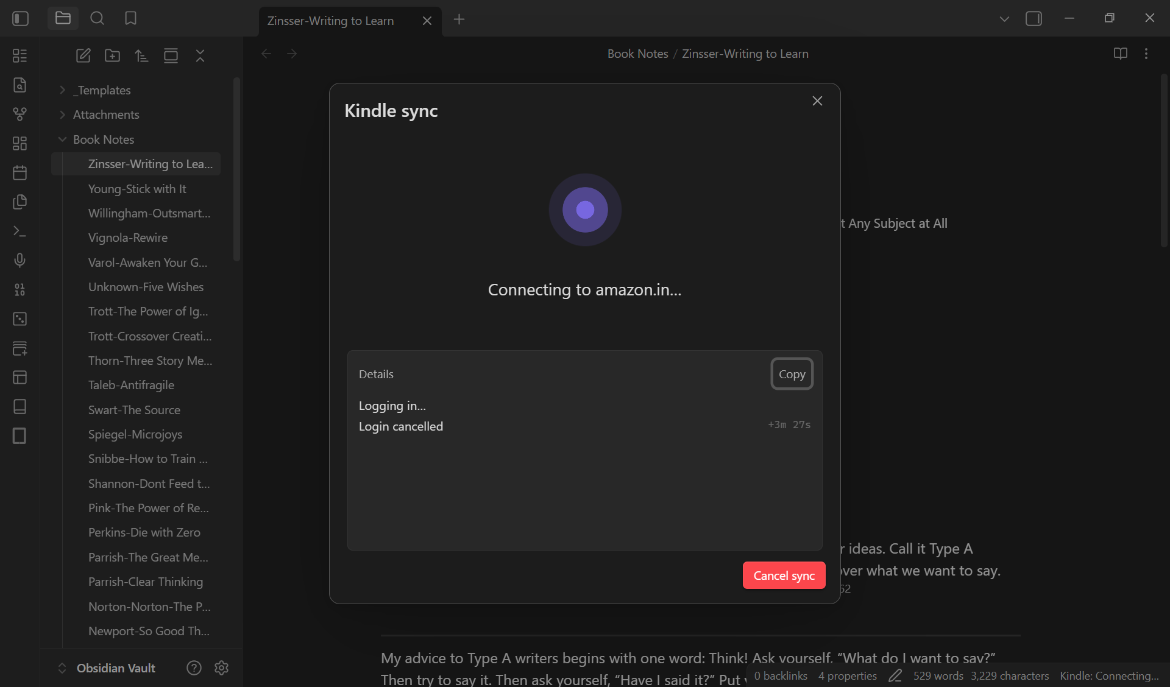Close the Zinsser-Writing to Learn tab
Viewport: 1170px width, 687px height.
coord(427,21)
